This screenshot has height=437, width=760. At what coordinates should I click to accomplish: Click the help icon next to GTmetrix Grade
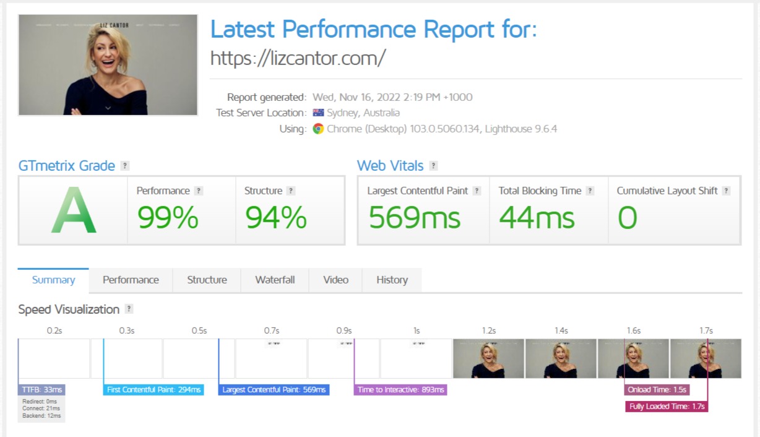[x=125, y=166]
